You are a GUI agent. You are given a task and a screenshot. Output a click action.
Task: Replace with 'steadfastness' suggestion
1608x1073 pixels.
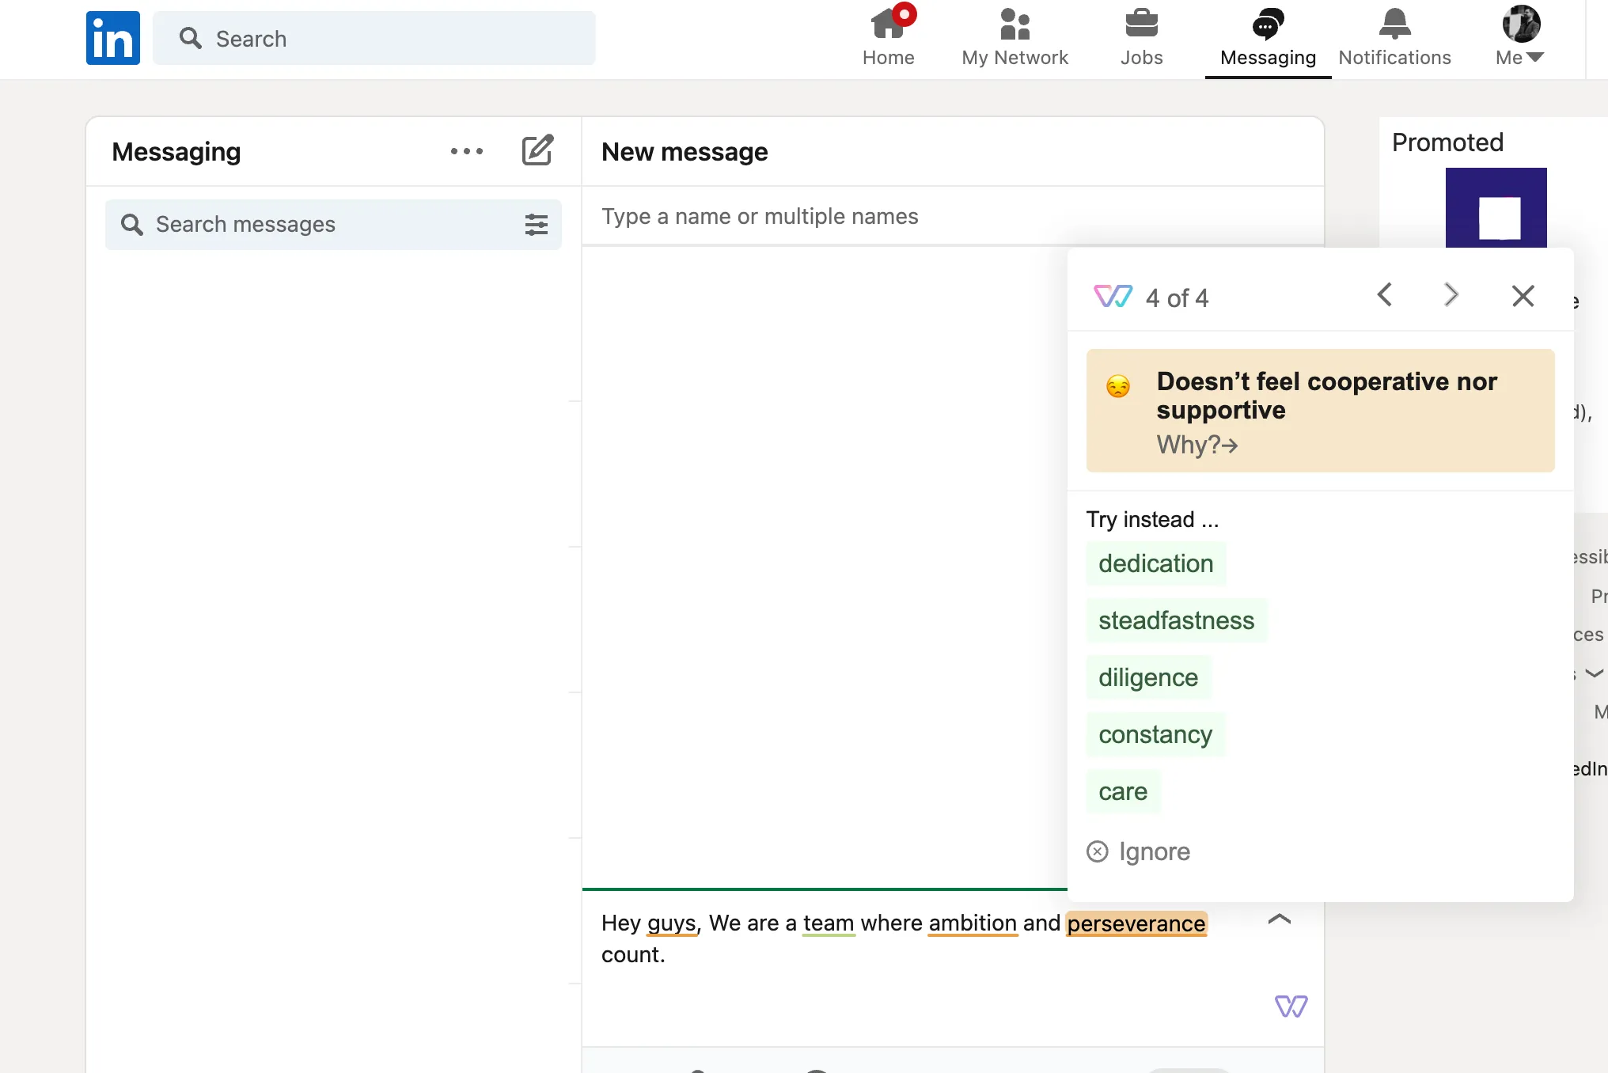[x=1176, y=620]
